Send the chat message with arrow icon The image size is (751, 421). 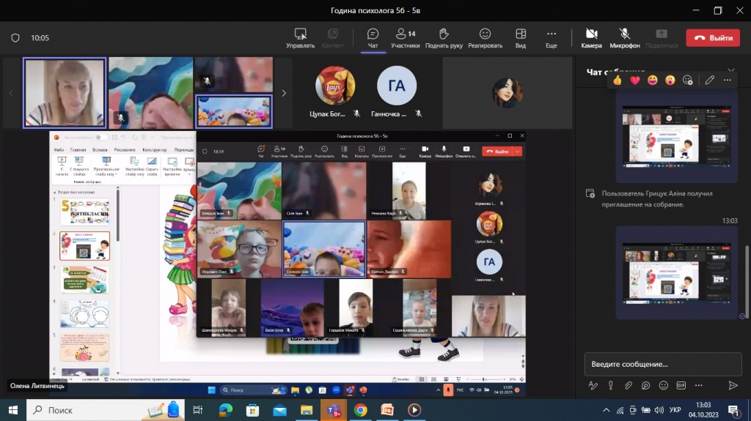(733, 385)
